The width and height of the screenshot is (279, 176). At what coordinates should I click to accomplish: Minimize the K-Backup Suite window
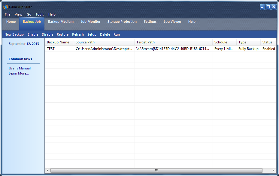(262, 7)
